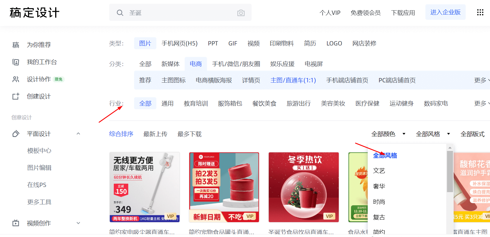Expand 更多 in the subcategory row
Image resolution: width=490 pixels, height=237 pixels.
[482, 80]
